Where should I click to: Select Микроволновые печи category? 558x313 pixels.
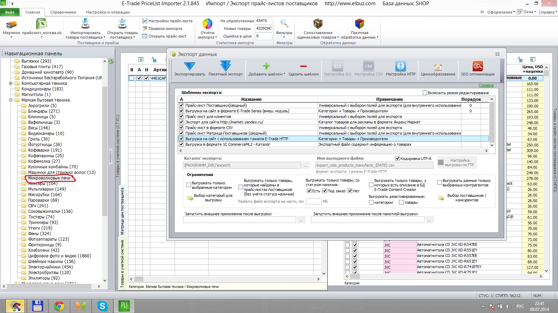tap(49, 178)
